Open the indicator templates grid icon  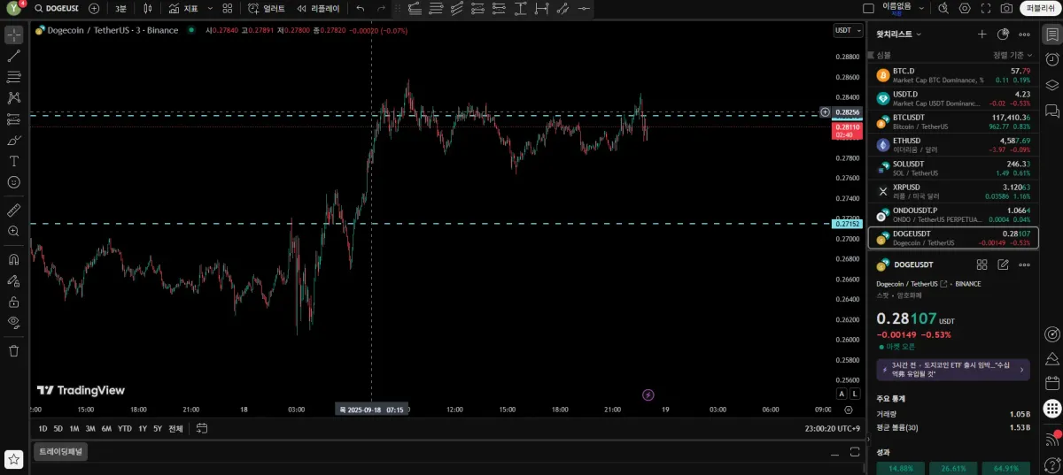coord(228,8)
